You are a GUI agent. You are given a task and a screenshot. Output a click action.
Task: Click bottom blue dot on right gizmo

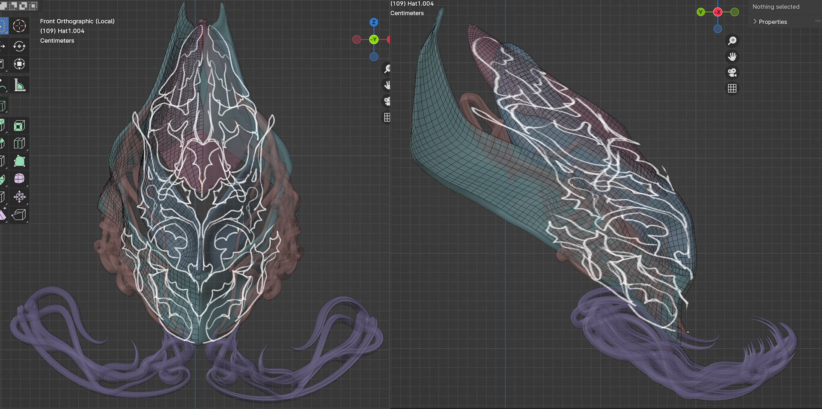[x=718, y=29]
